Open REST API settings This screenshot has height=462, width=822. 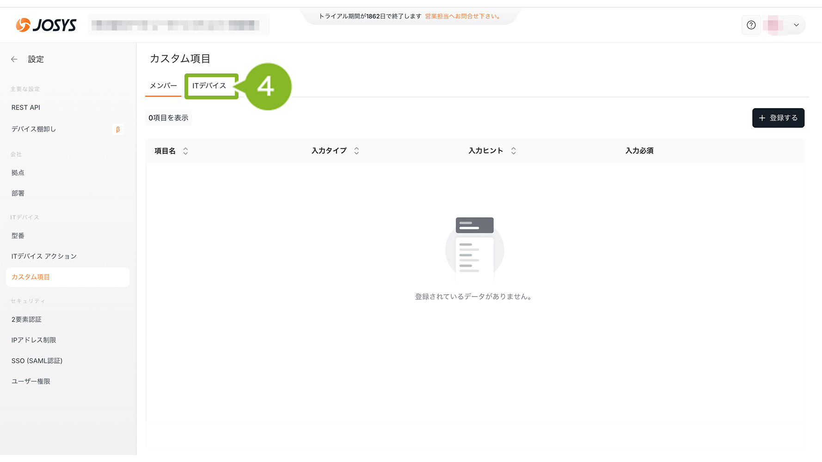[26, 108]
